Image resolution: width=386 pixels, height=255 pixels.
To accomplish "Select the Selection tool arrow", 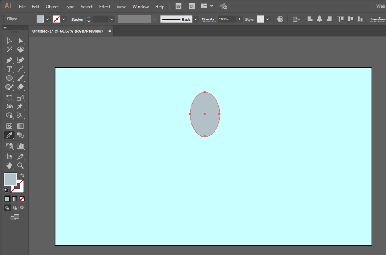I will 9,41.
